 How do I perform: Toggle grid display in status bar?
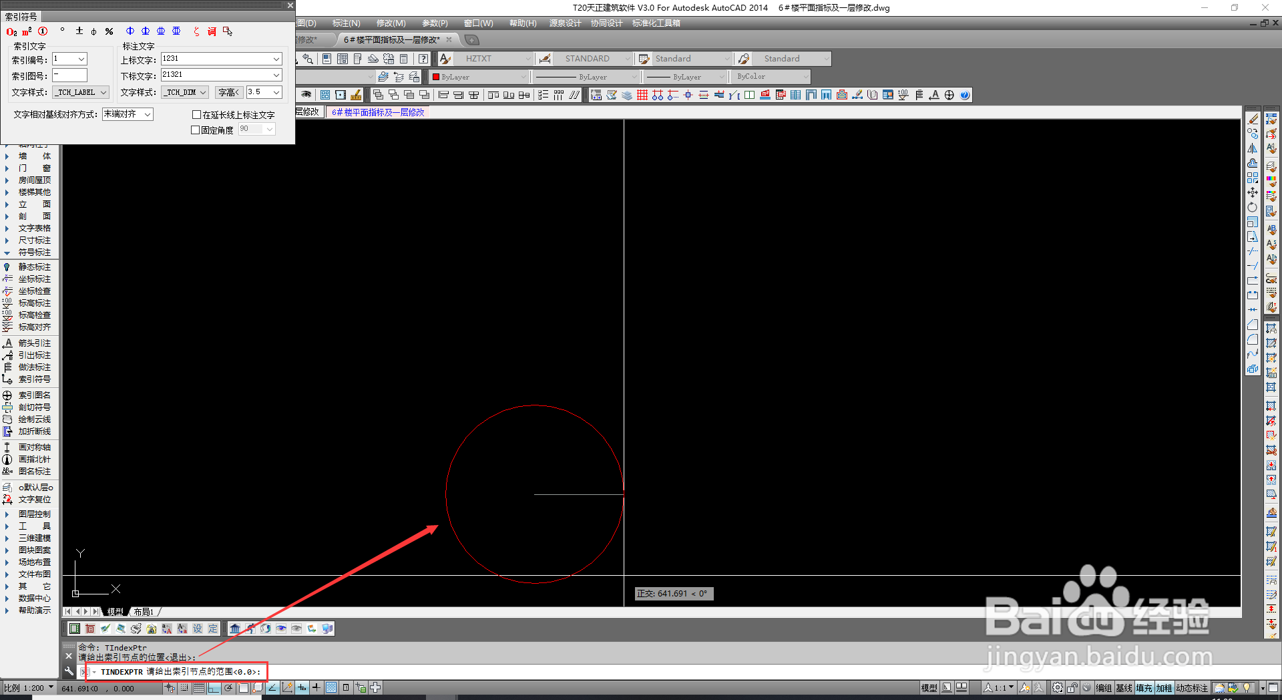(x=199, y=688)
